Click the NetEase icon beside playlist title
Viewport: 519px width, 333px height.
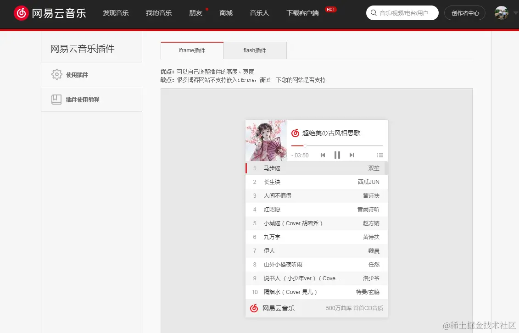(x=295, y=133)
